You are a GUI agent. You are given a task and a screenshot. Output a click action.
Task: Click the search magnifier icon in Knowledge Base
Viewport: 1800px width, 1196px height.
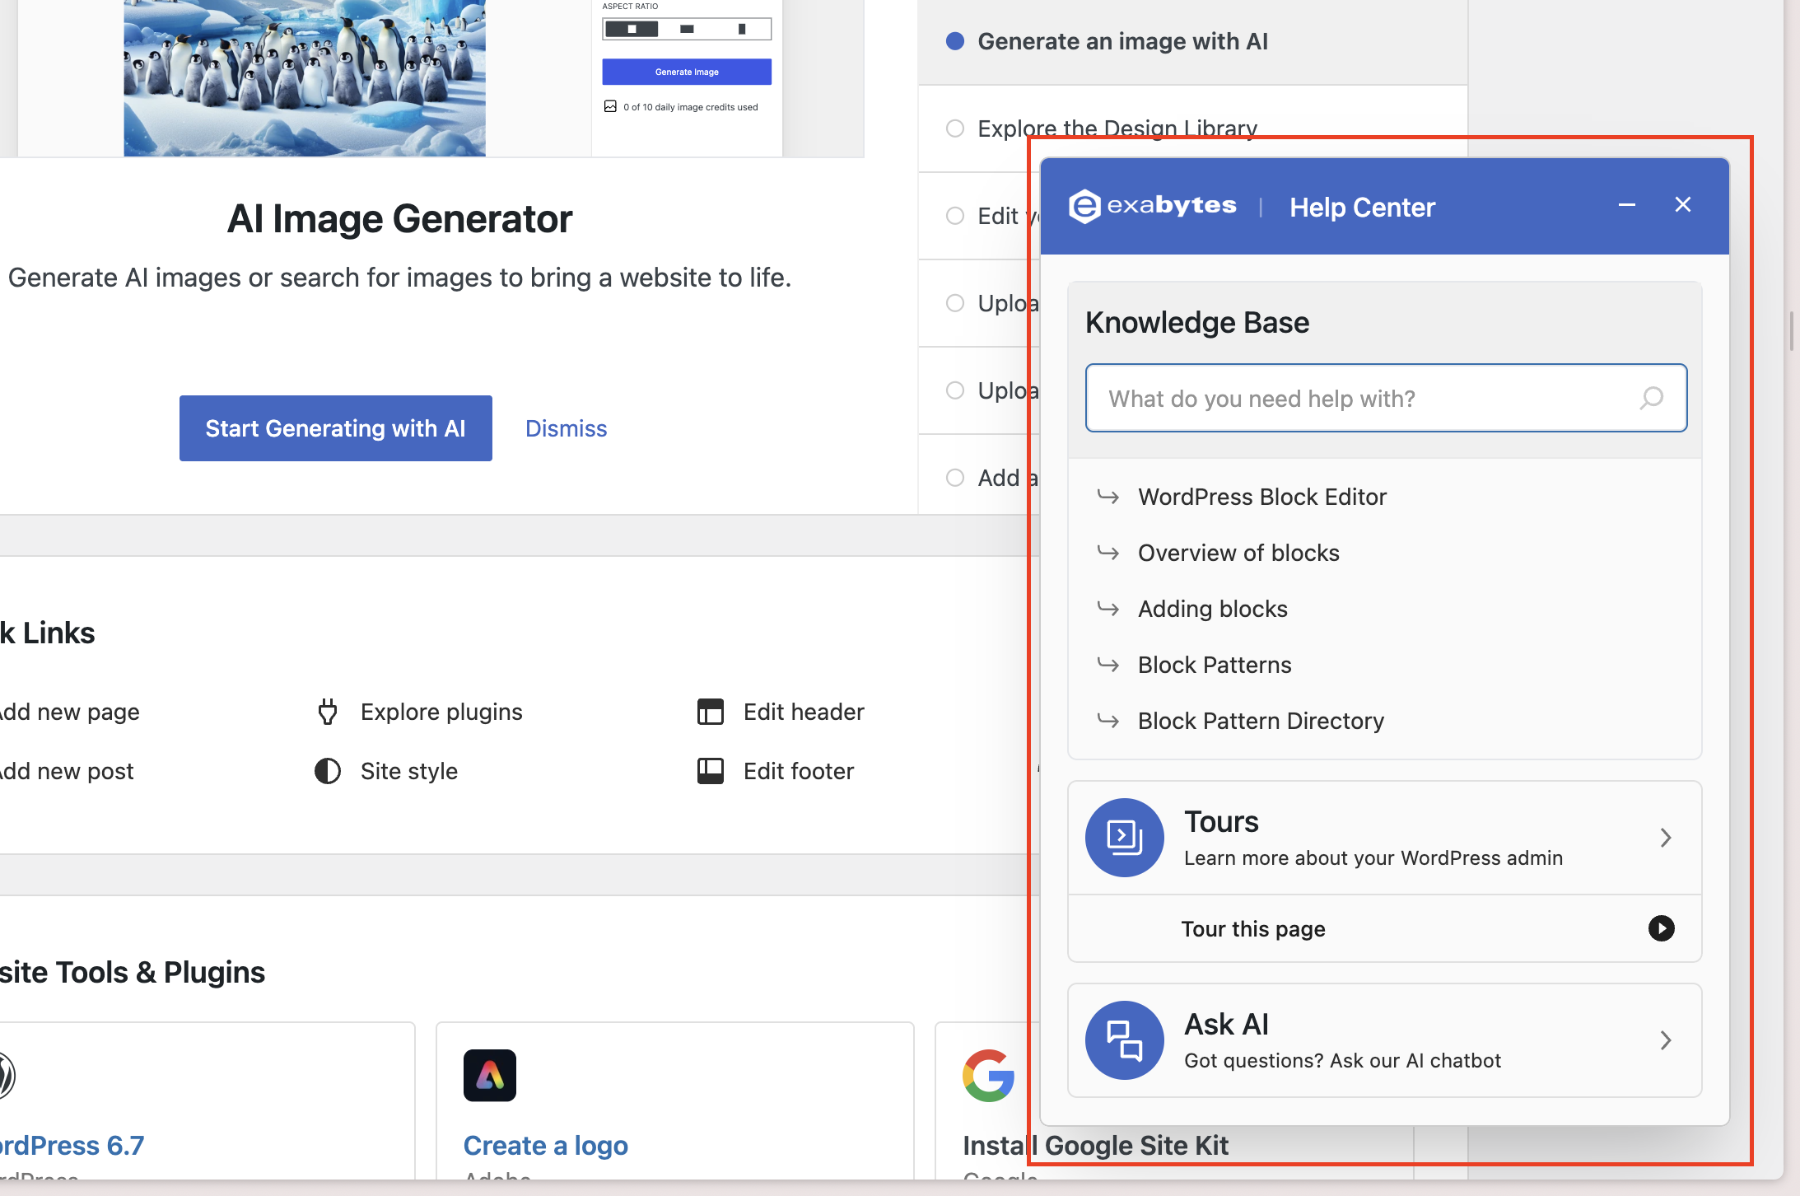click(x=1651, y=399)
